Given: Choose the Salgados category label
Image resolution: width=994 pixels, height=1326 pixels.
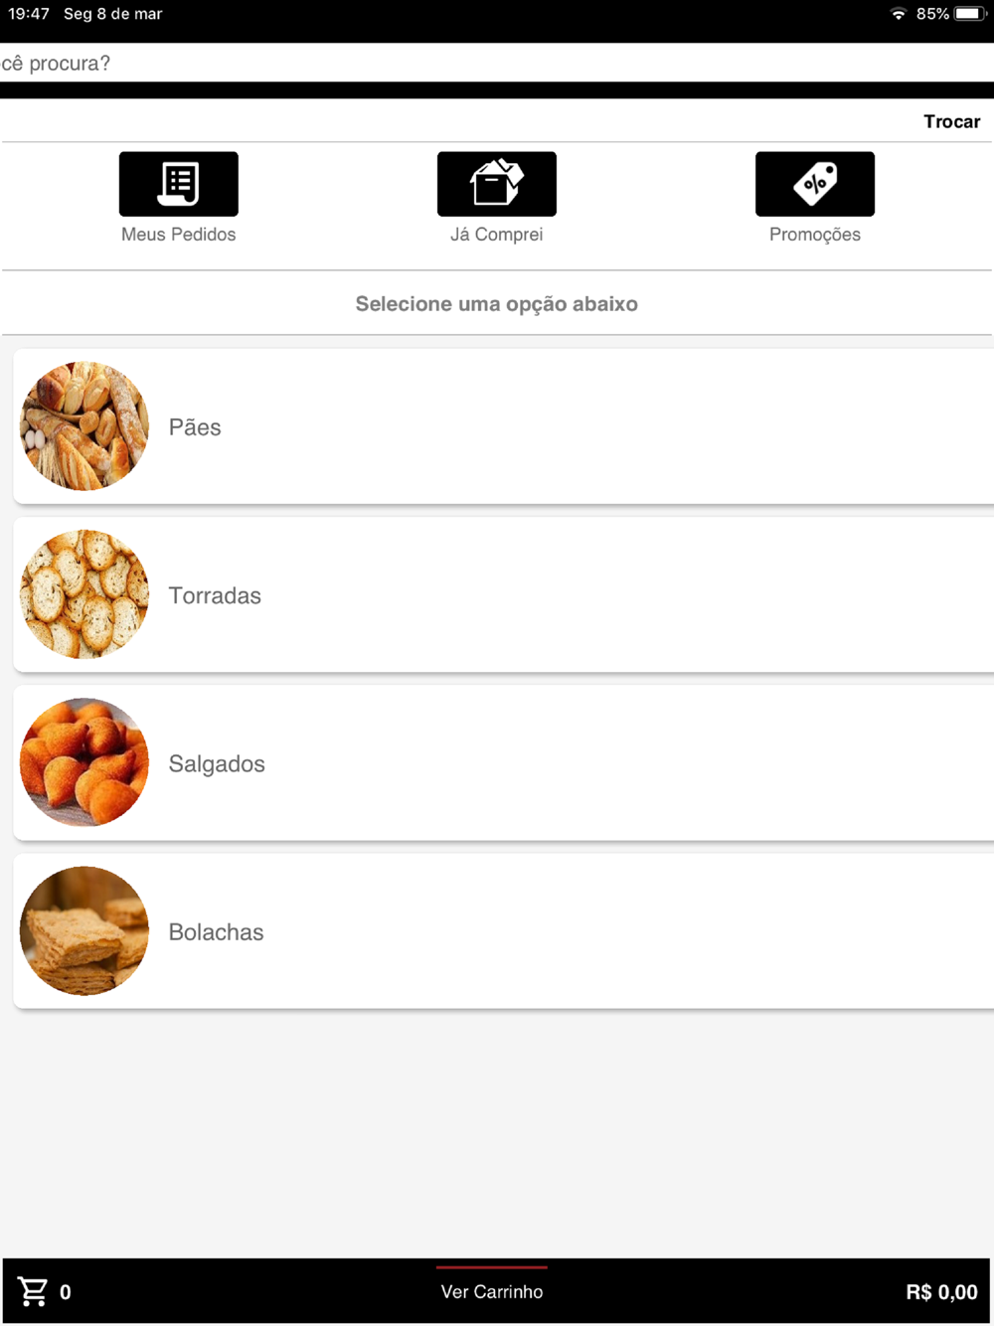Looking at the screenshot, I should 217,763.
